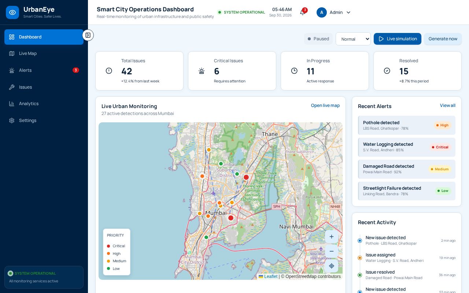Viewport: 469px width, 293px height.
Task: Collapse the sidebar with the panel toggle icon
Action: 88,35
